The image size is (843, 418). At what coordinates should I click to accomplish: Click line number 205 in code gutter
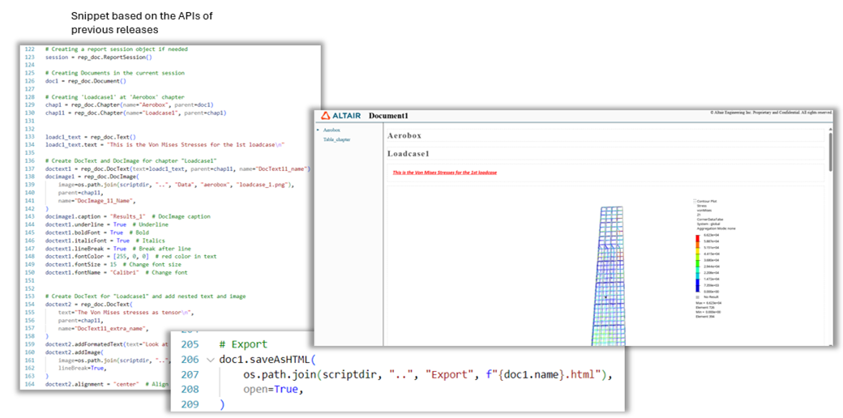189,343
